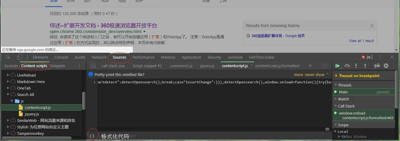This screenshot has height=141, width=400.
Task: Close the Results from browsing history box
Action: point(372,26)
